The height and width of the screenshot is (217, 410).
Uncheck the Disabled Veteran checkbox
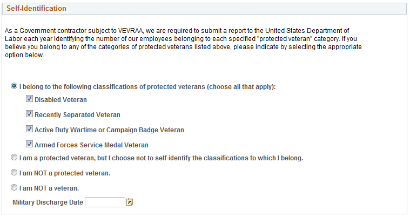(x=29, y=99)
